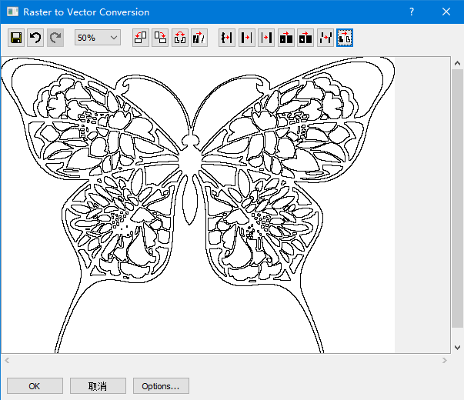Click broken-lines joining icon with red arrow

coord(325,38)
